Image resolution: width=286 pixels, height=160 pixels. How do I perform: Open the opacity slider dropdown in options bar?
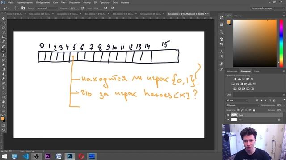77,8
